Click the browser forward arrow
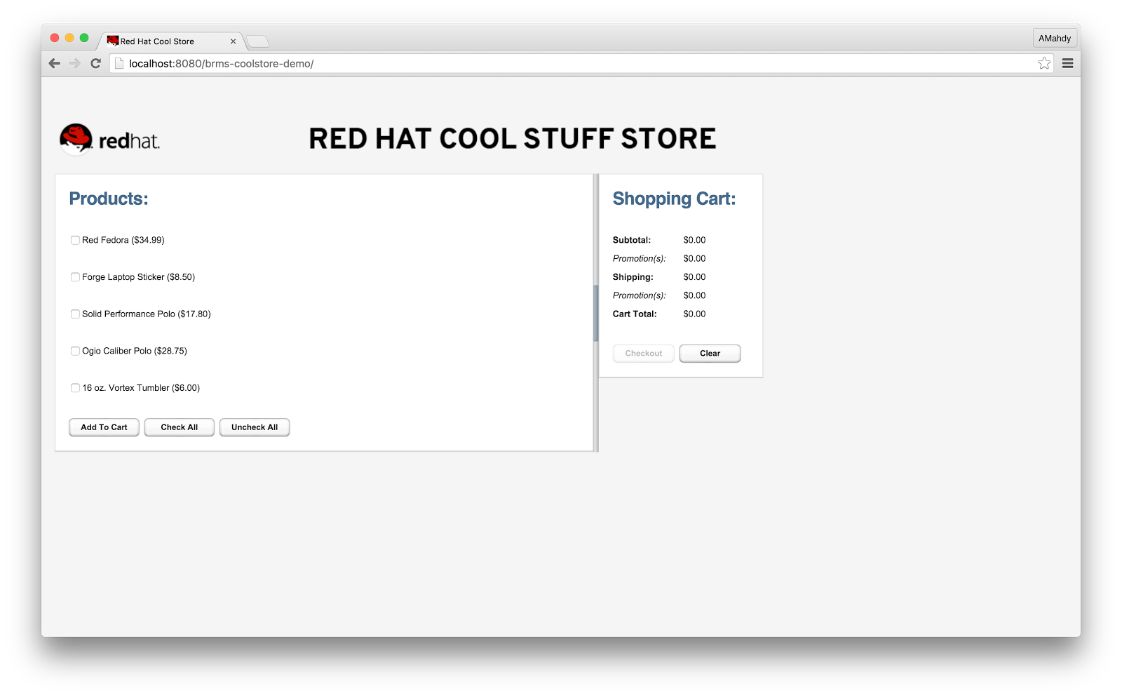Screen dimensions: 1122x696 tap(75, 63)
